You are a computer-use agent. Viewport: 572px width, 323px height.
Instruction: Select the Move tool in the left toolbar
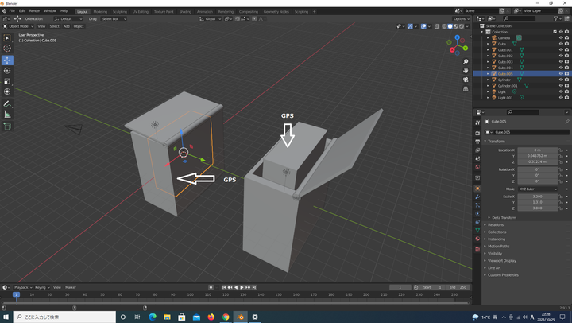coord(8,60)
